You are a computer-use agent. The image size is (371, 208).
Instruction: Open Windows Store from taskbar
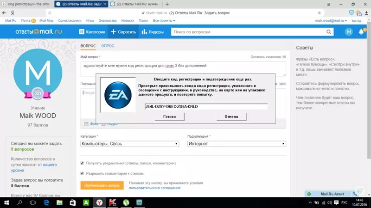[x=73, y=202]
